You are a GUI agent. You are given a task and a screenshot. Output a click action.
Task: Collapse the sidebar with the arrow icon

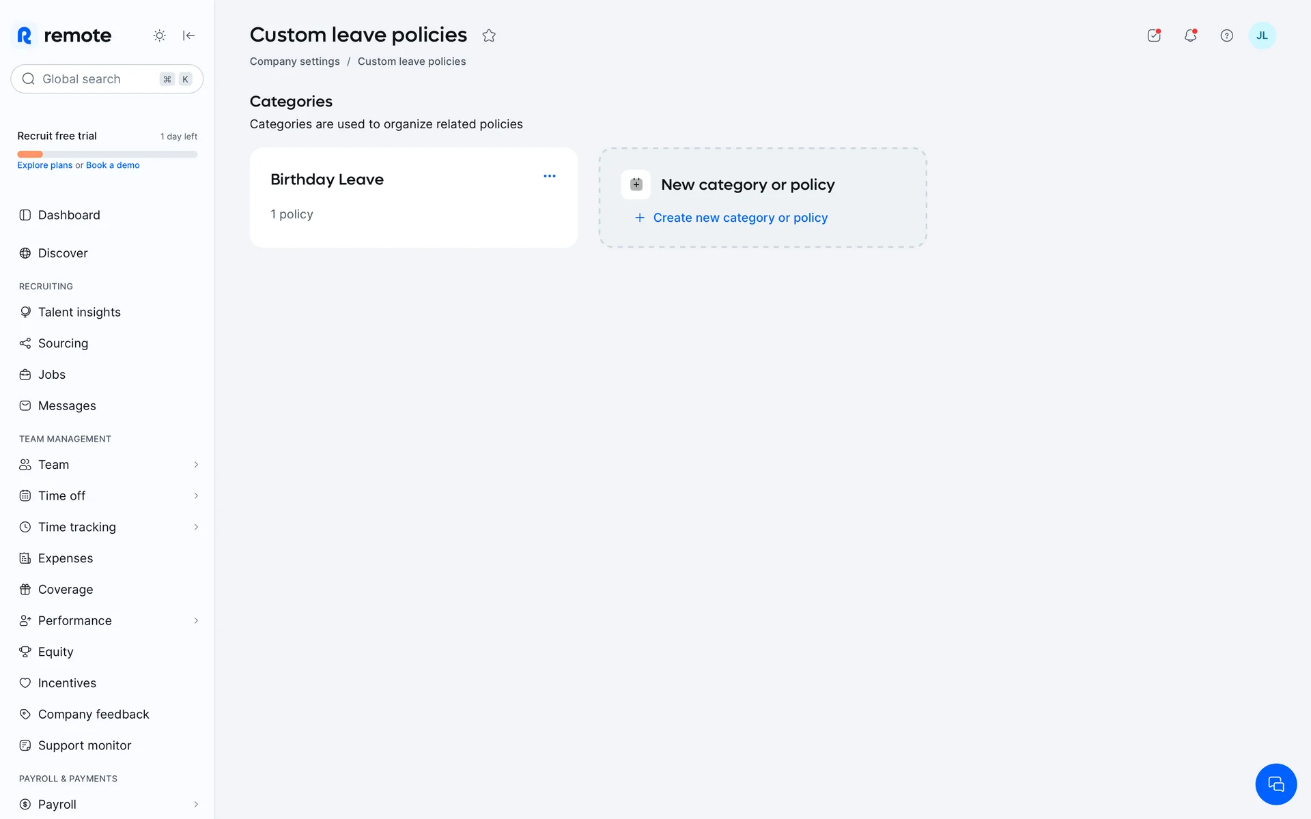pyautogui.click(x=189, y=35)
